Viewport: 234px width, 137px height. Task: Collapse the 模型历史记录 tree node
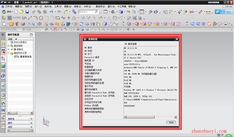click(9, 53)
